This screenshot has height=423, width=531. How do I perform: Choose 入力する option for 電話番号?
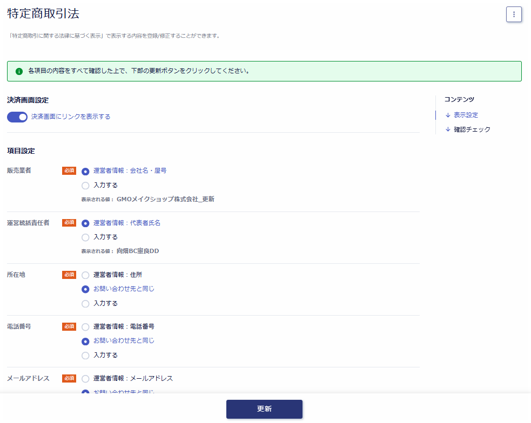85,356
